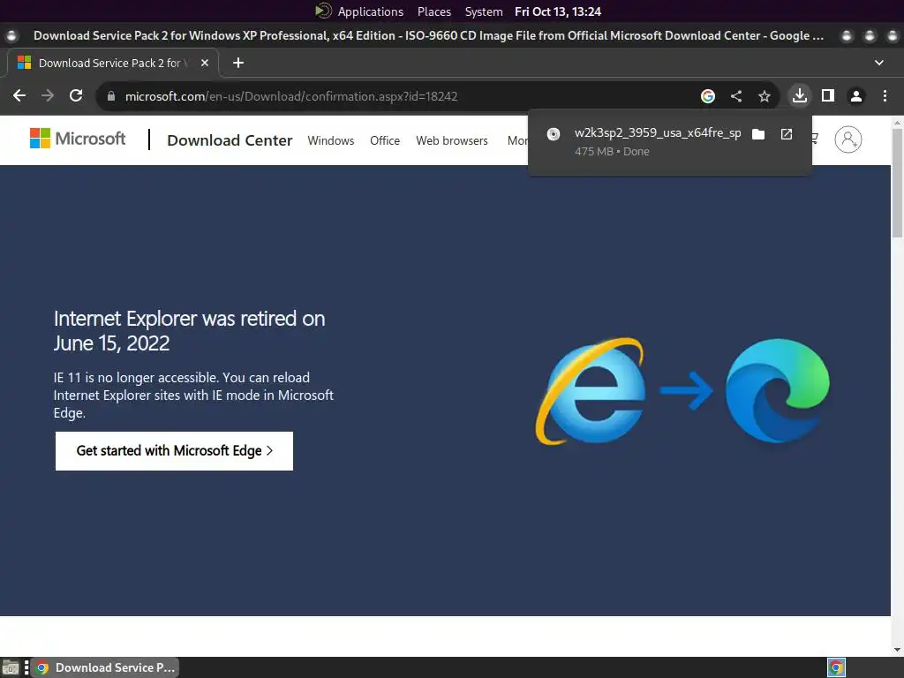
Task: Click the Internet Explorer was retired heading
Action: pos(189,331)
